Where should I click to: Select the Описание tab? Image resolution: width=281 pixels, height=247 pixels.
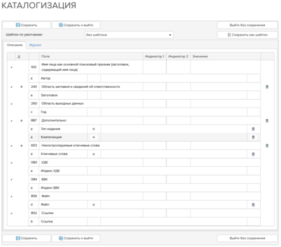15,45
